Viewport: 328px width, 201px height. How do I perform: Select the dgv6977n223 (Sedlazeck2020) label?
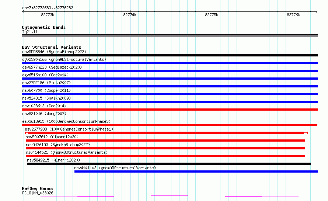(52, 67)
